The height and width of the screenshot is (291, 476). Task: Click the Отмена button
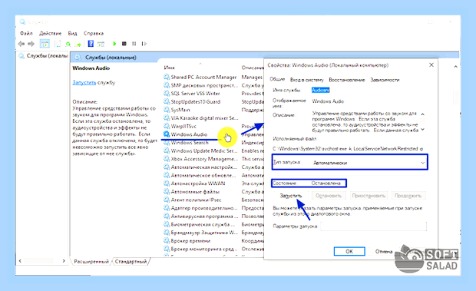pyautogui.click(x=384, y=251)
